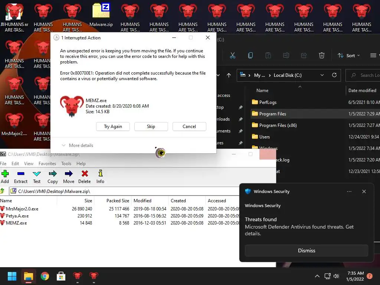This screenshot has width=380, height=285.
Task: Open the taskbar clock and date
Action: tap(355, 276)
